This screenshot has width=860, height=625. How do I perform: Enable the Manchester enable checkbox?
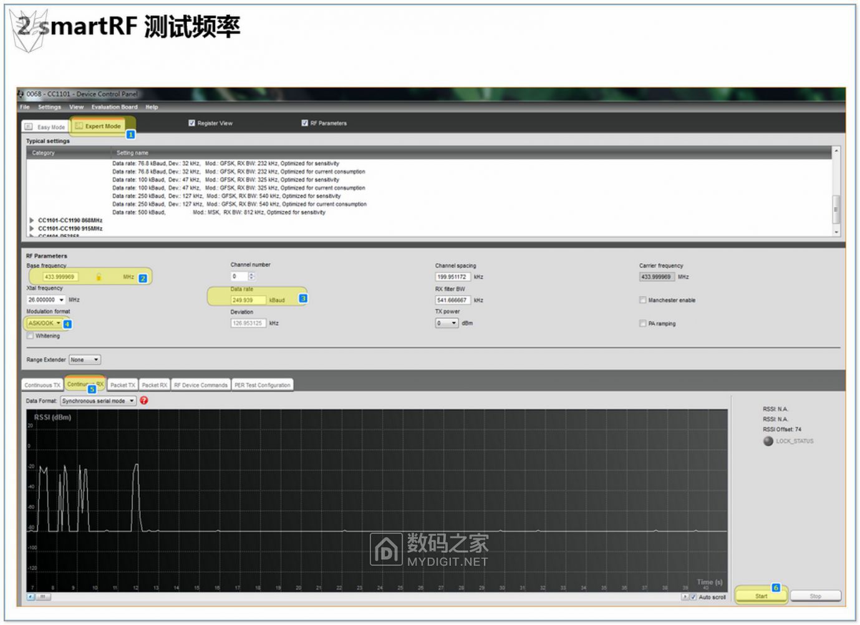coord(642,300)
